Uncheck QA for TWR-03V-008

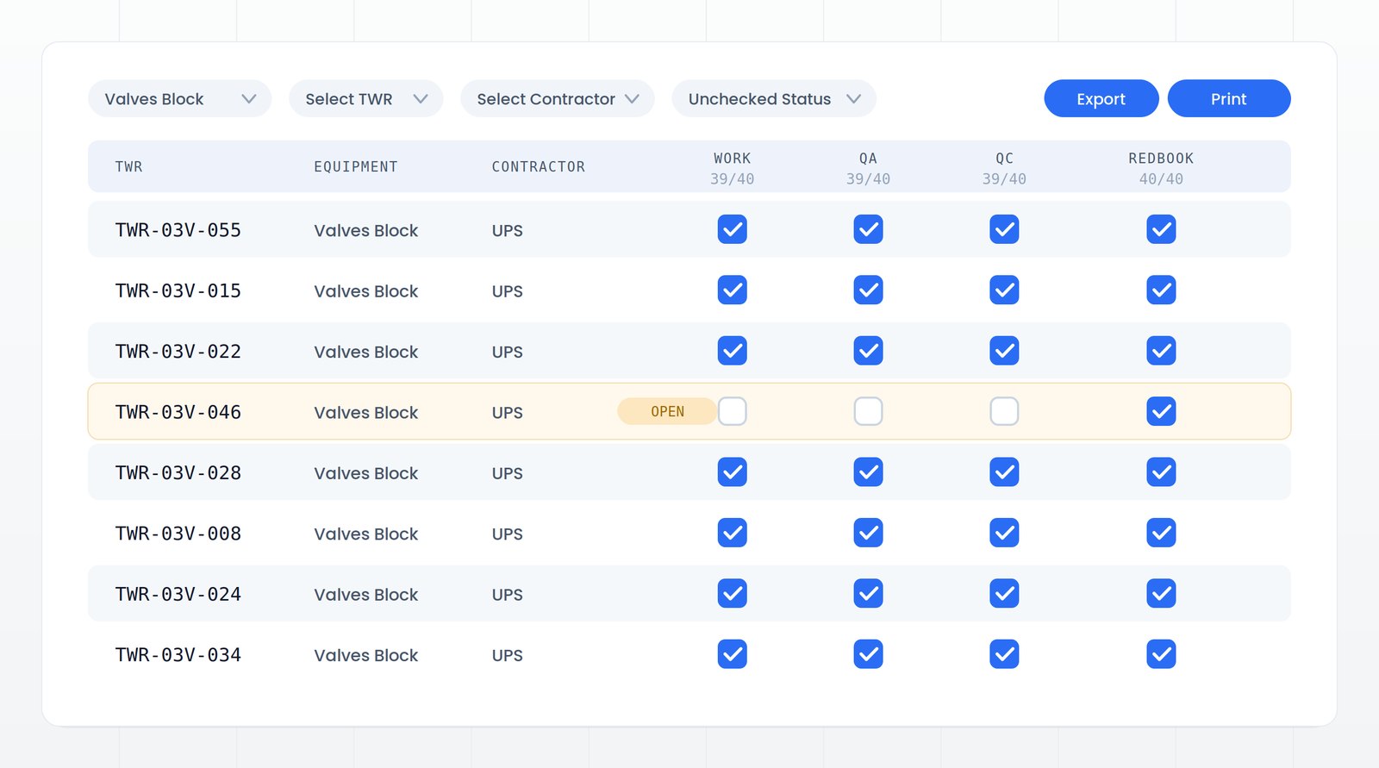coord(868,533)
